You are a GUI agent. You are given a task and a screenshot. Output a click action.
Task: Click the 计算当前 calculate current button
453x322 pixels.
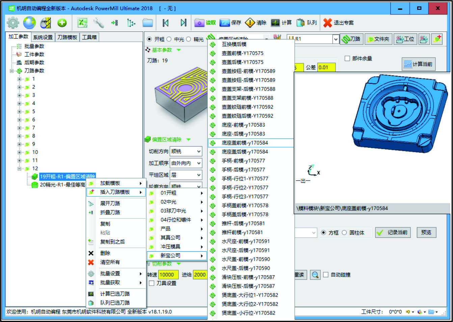pos(419,64)
